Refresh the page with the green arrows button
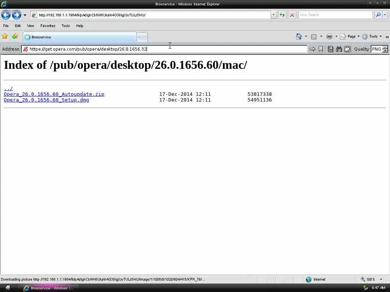This screenshot has width=390, height=292. [282, 15]
